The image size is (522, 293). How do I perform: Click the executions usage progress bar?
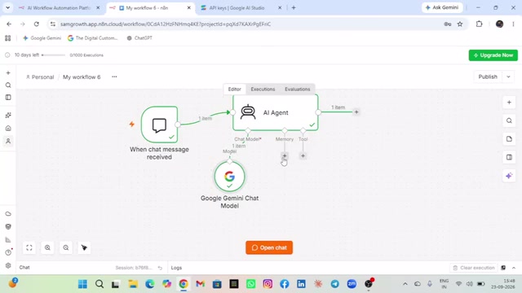point(53,55)
